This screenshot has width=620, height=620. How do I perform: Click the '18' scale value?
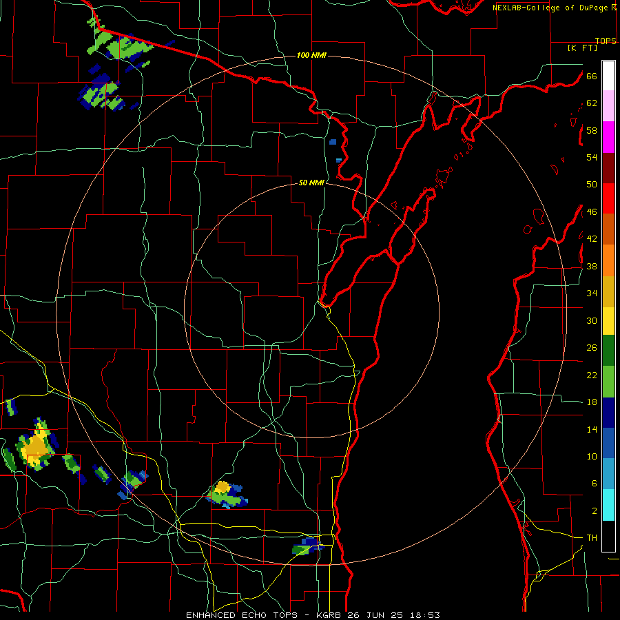click(x=592, y=402)
